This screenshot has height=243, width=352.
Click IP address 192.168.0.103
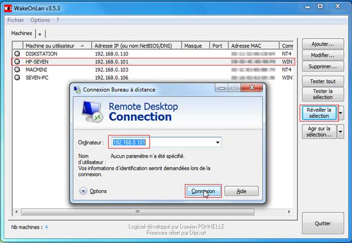tap(111, 69)
